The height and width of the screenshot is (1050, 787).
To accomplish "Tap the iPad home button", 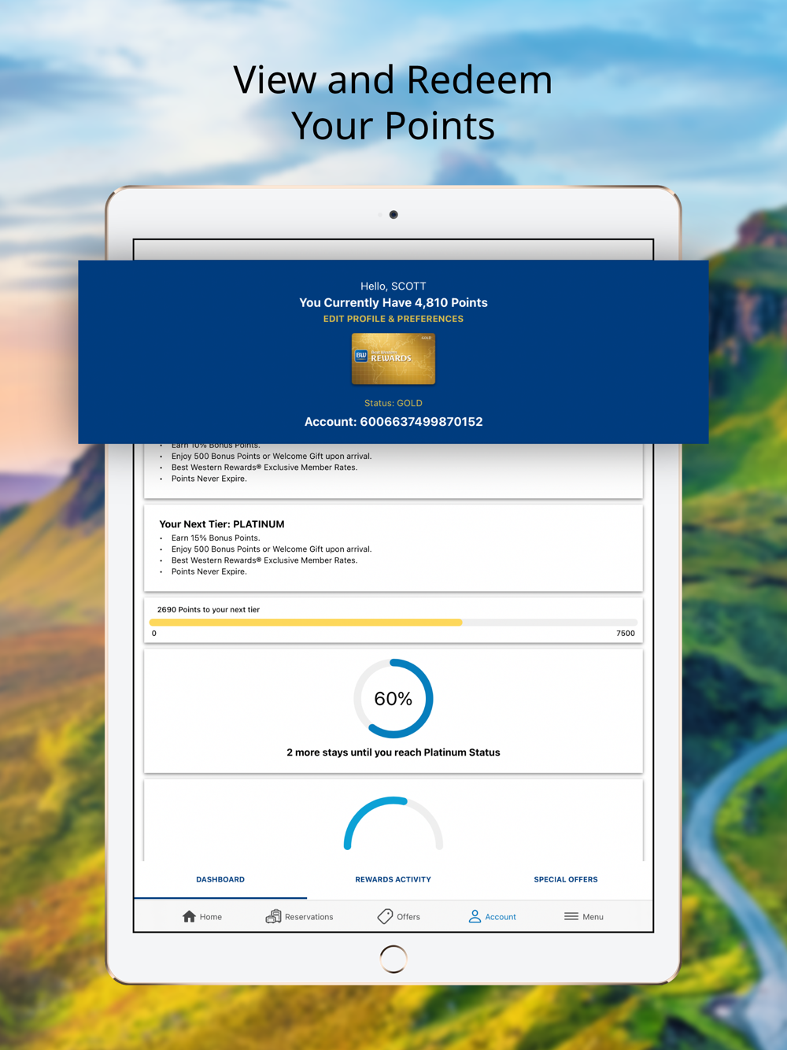I will [393, 959].
